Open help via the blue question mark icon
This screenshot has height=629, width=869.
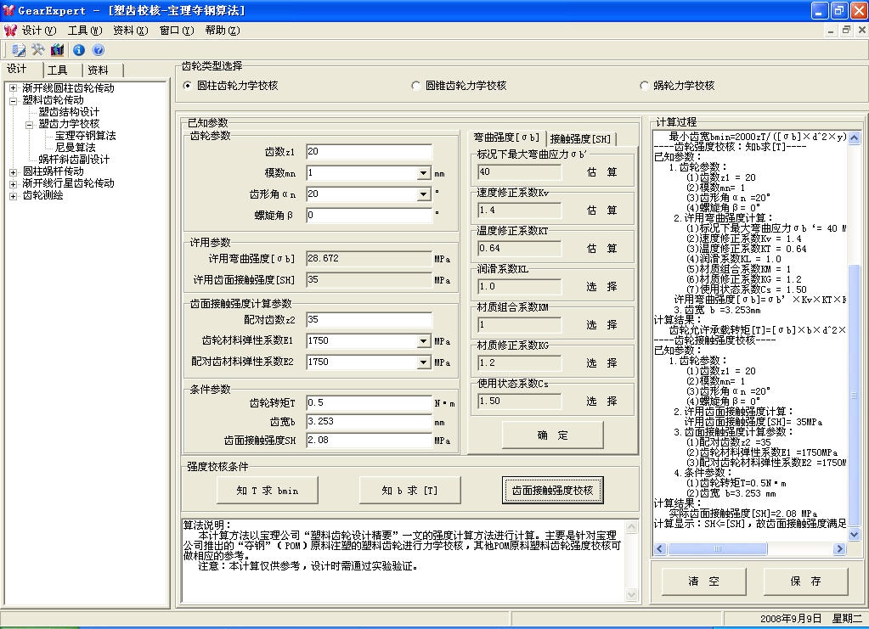[98, 50]
